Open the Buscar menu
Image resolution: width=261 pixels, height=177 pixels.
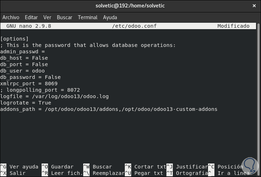point(64,17)
